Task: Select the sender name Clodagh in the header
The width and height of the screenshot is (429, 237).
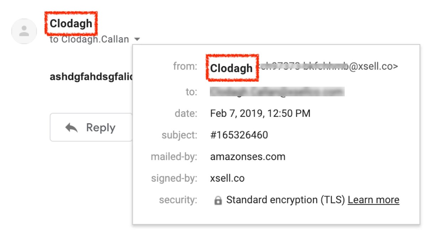Action: (x=71, y=24)
